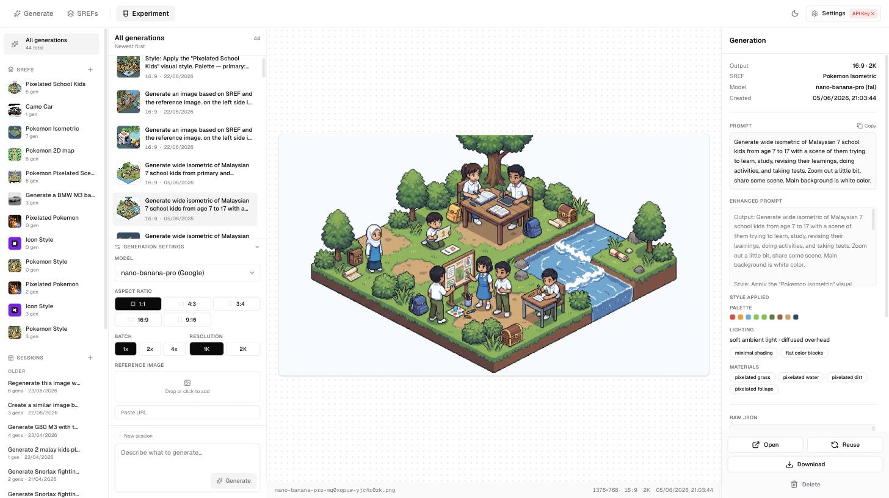The height and width of the screenshot is (498, 889).
Task: Add a new SREF with the plus icon
Action: (90, 70)
